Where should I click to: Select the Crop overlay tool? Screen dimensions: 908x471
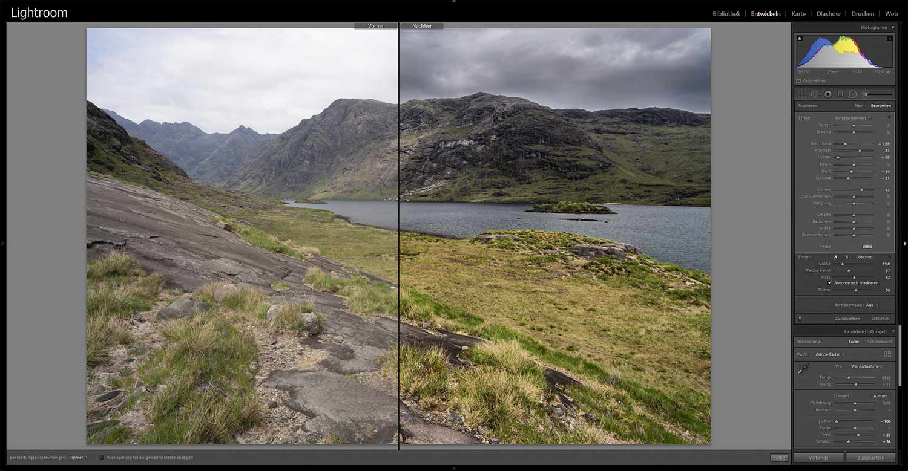(x=801, y=94)
